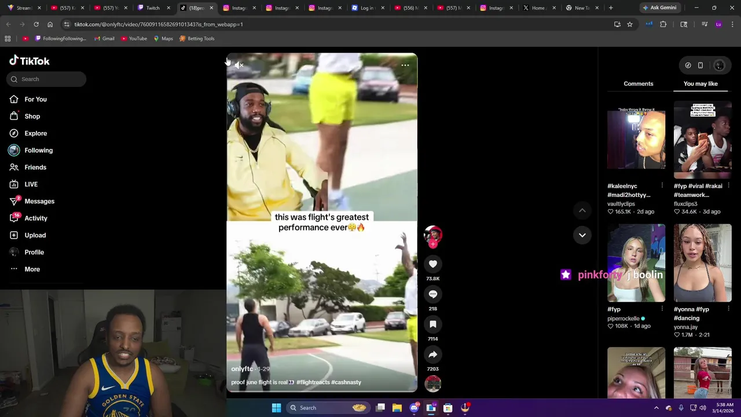Viewport: 741px width, 417px height.
Task: Open the #cashnasty hashtag
Action: click(x=346, y=382)
